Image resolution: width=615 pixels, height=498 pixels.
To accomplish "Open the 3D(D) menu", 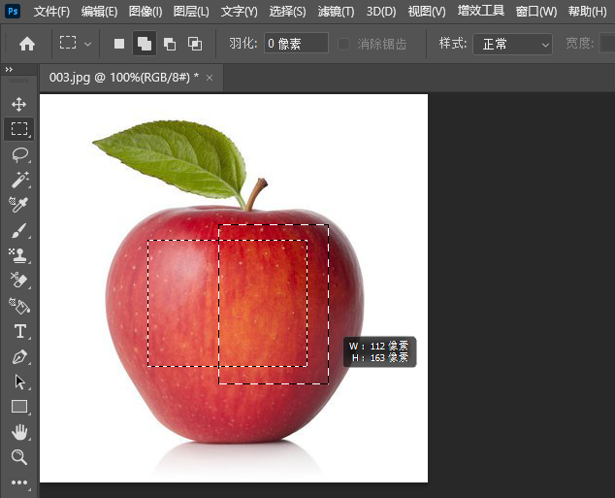I will tap(381, 12).
